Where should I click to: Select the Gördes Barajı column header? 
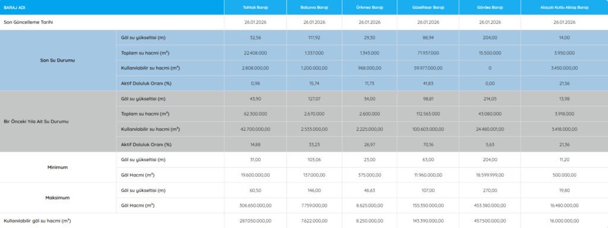(490, 7)
